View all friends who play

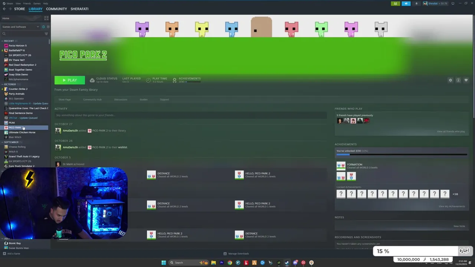tap(451, 131)
